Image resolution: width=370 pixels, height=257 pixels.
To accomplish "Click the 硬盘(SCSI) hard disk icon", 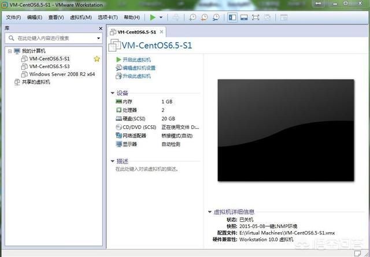I will click(119, 118).
